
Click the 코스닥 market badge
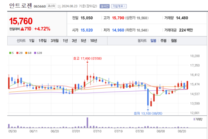click(x=51, y=6)
